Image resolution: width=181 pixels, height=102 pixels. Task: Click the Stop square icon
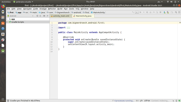tap(161, 12)
